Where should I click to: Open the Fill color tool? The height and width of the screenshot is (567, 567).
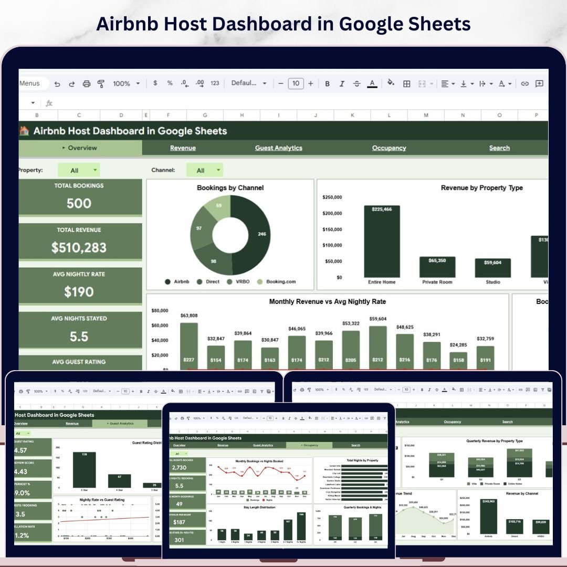tap(391, 83)
